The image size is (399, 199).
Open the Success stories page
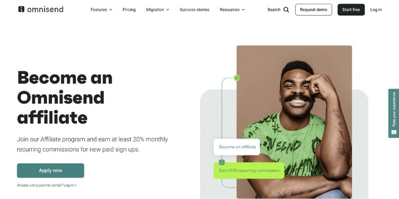pos(195,9)
